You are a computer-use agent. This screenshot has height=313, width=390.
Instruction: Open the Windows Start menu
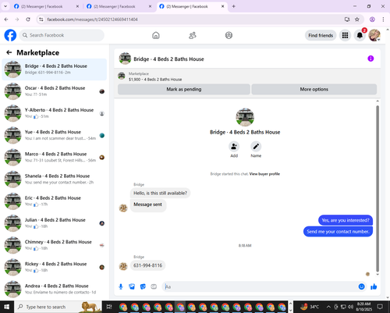[x=6, y=307]
